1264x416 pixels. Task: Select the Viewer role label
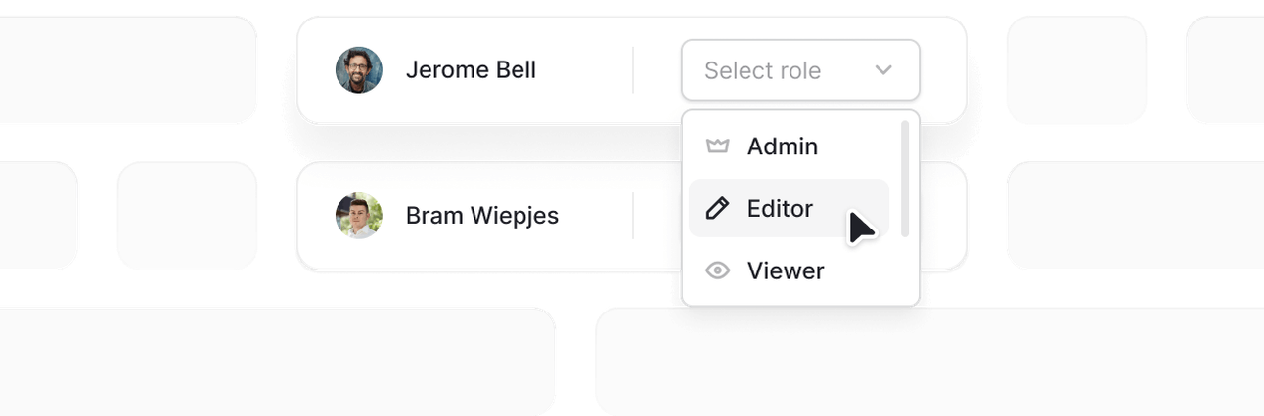click(x=786, y=270)
